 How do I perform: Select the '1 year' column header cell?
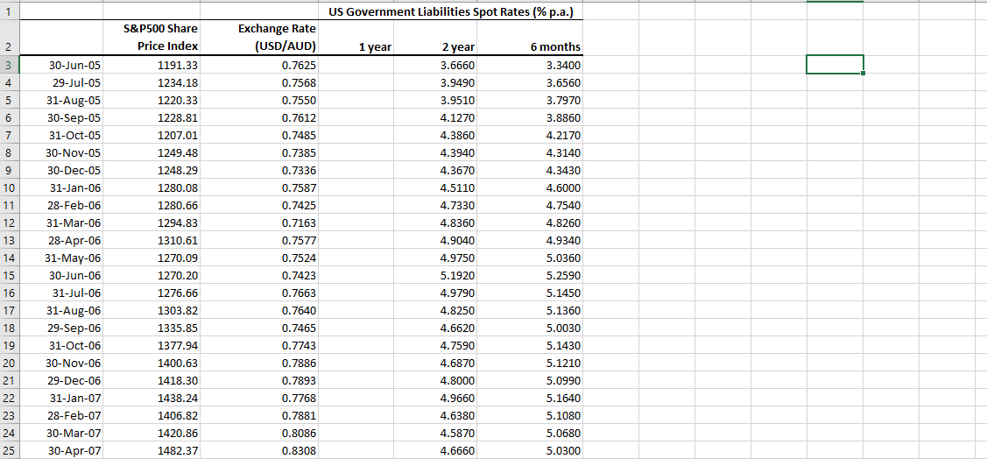356,37
